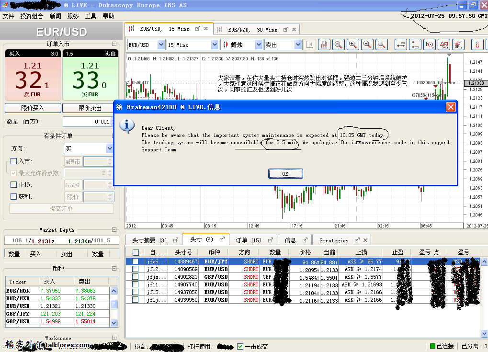This screenshot has height=352, width=488.
Task: Expand the Workspace panel
Action: pos(114,338)
